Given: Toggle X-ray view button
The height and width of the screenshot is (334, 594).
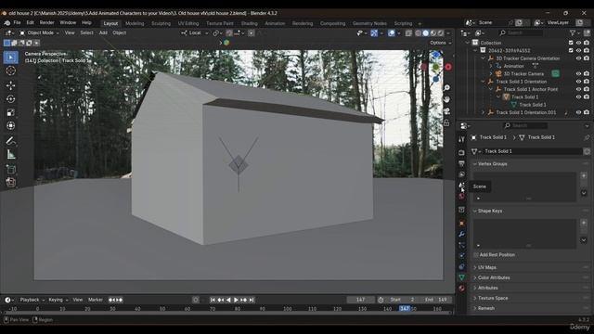Looking at the screenshot, I should (408, 33).
